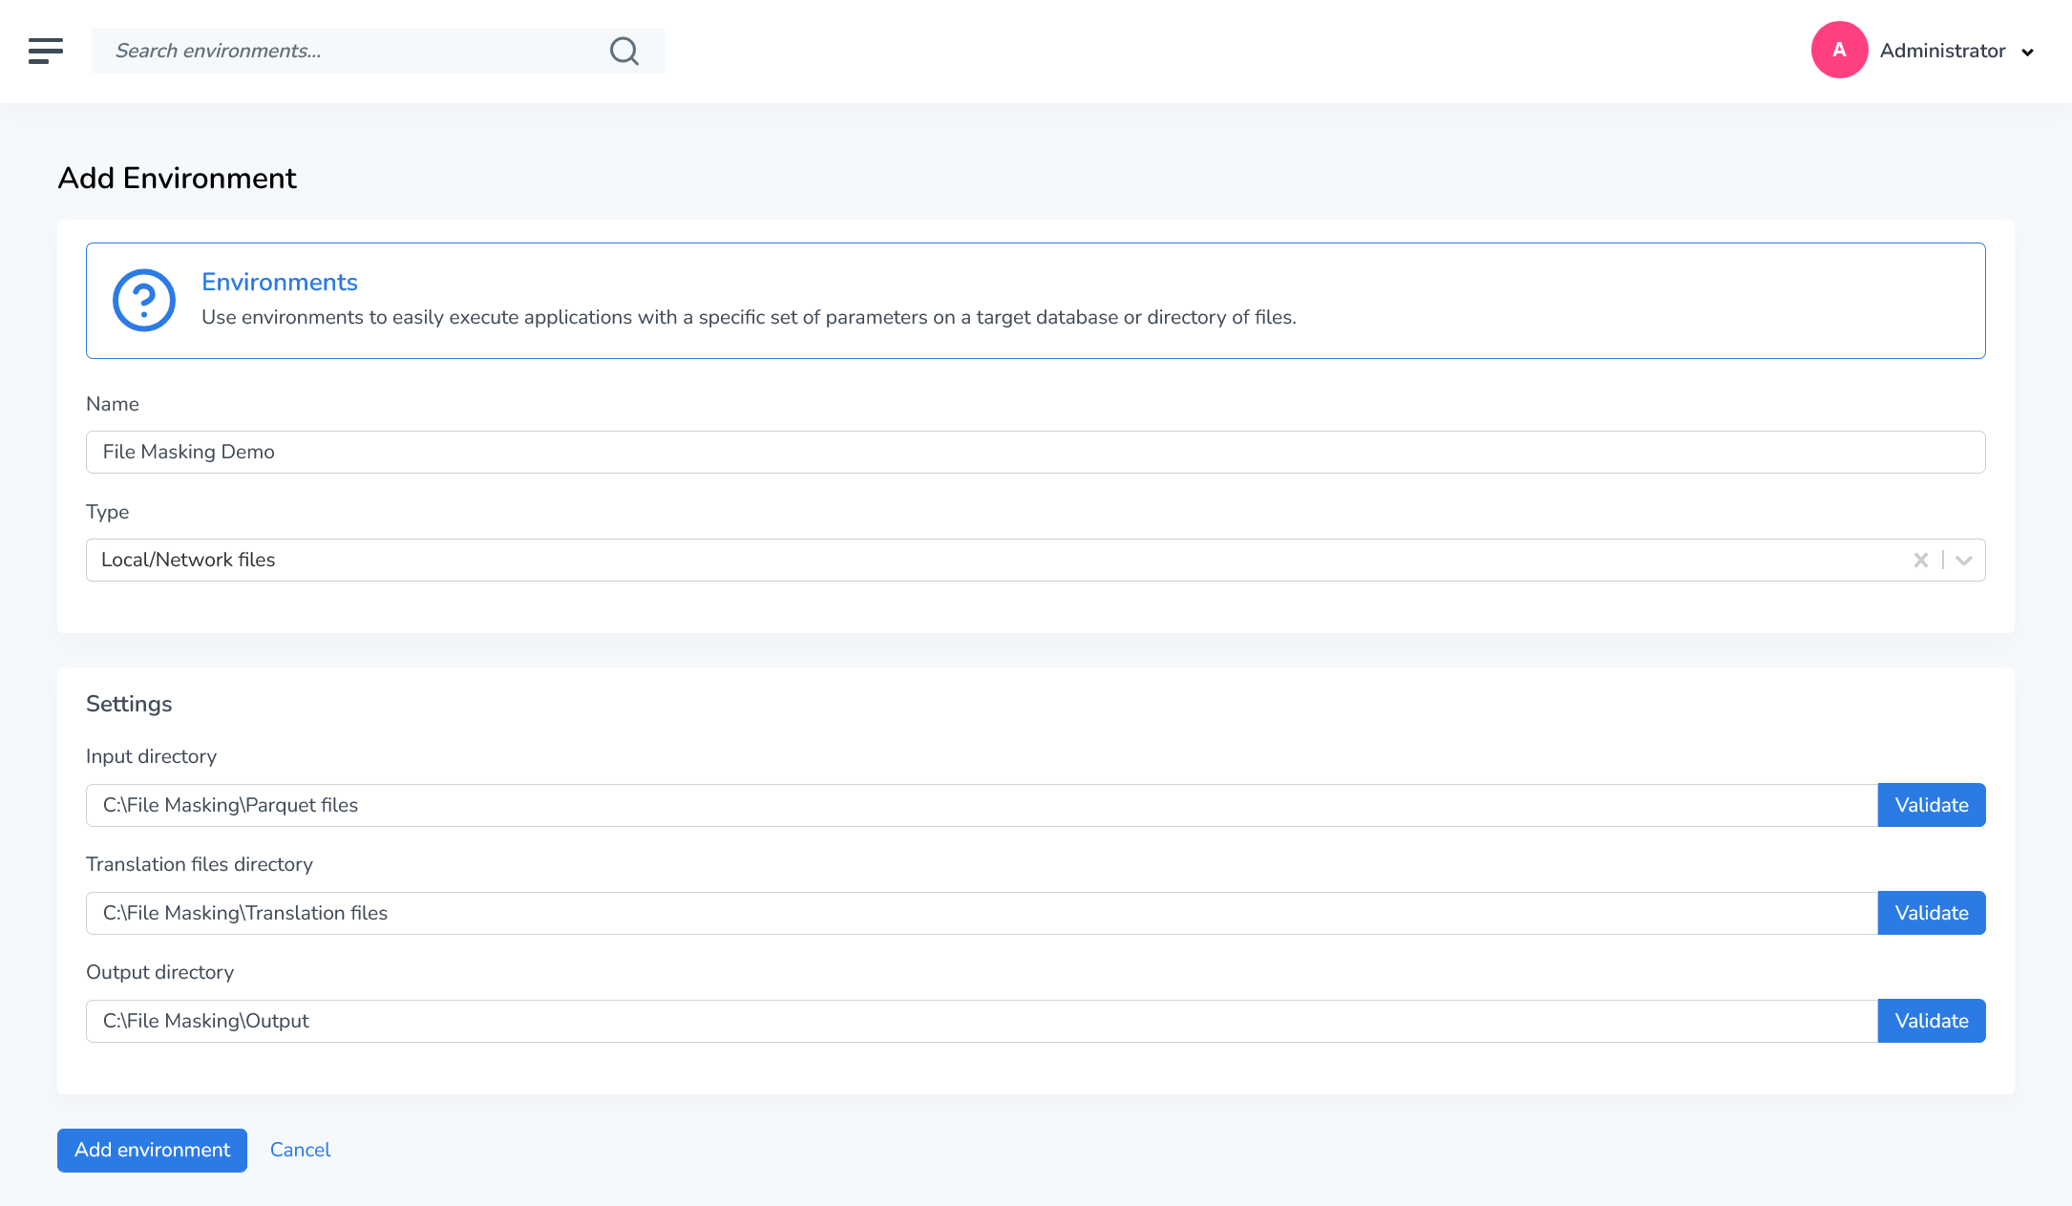Click the Add Environment page heading
This screenshot has width=2072, height=1206.
pos(177,178)
